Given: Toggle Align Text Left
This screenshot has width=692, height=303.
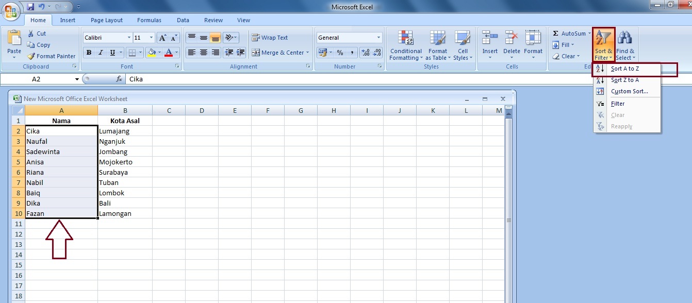Looking at the screenshot, I should pos(191,53).
